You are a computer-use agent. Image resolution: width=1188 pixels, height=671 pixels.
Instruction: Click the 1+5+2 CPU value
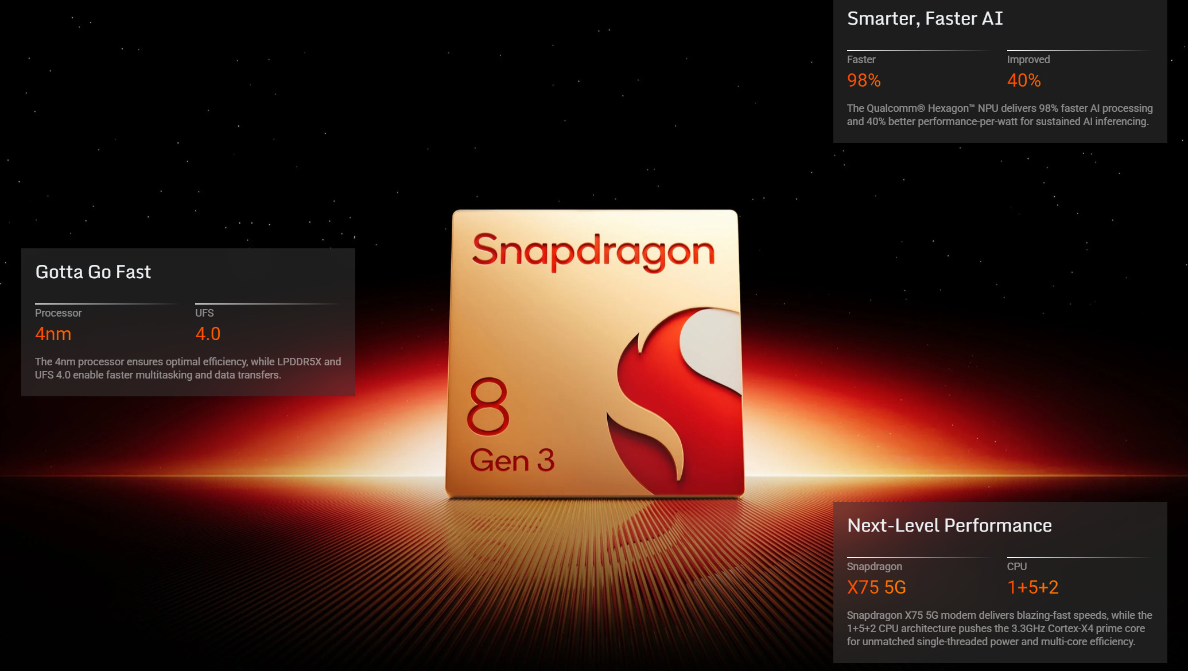(x=1032, y=587)
